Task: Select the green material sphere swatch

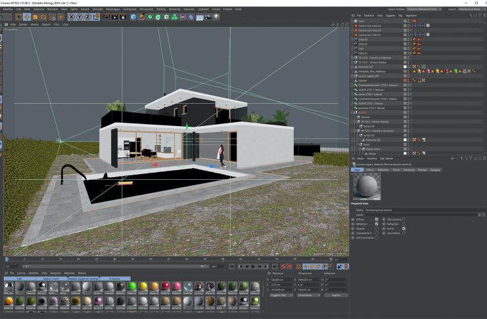Action: coord(132,286)
